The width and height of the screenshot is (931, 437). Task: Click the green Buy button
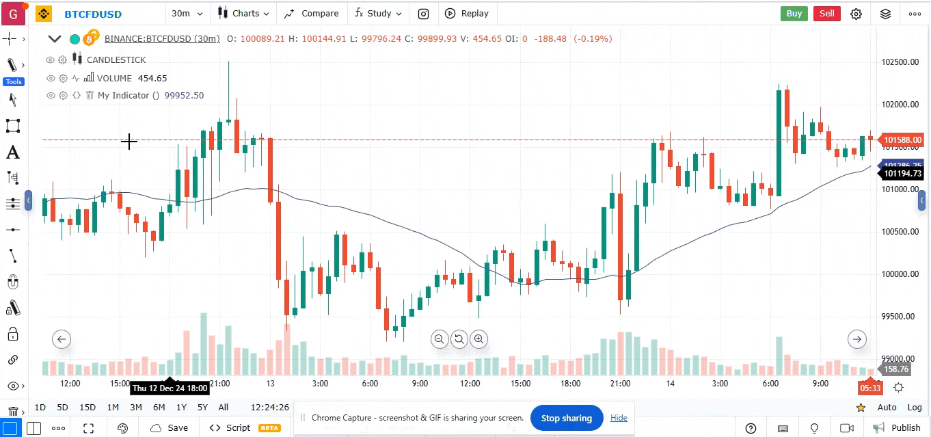coord(794,13)
